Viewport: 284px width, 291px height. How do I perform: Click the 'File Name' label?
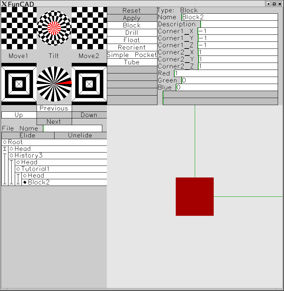tap(20, 128)
